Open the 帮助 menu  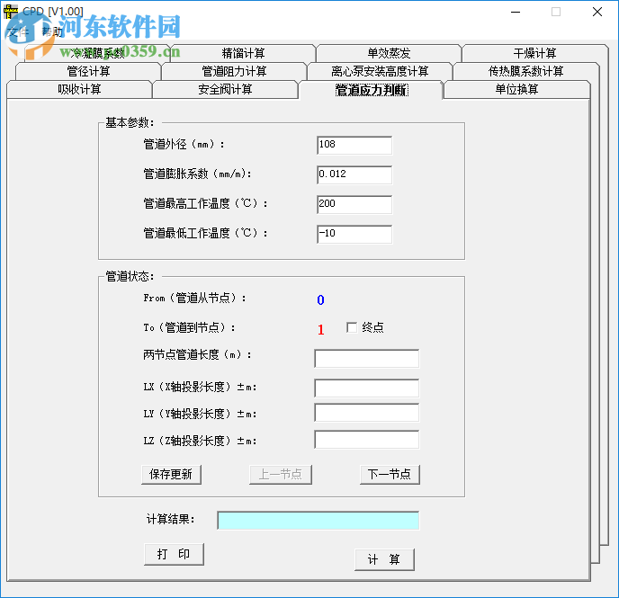pos(52,31)
